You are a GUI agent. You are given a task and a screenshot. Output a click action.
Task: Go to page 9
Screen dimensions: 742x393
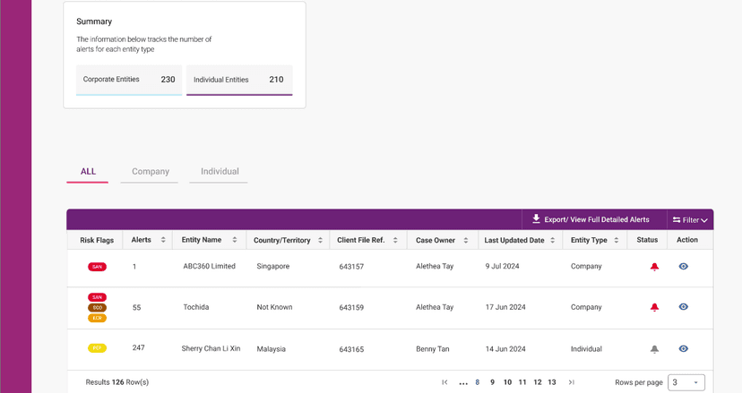(x=492, y=382)
